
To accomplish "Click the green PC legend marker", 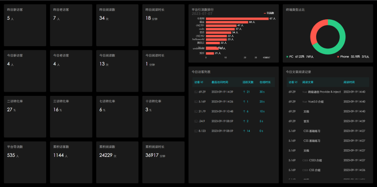I will click(287, 57).
